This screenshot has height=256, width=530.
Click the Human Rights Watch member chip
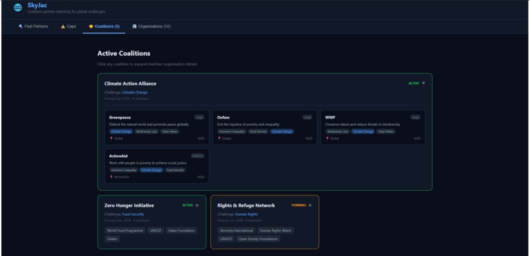click(276, 230)
